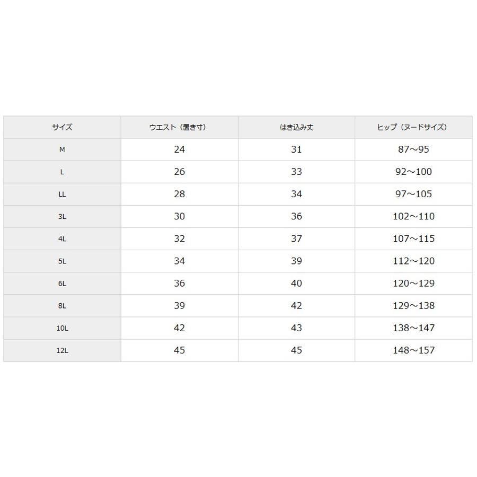Click the waist value 39 cell
The image size is (477, 477).
pos(179,306)
